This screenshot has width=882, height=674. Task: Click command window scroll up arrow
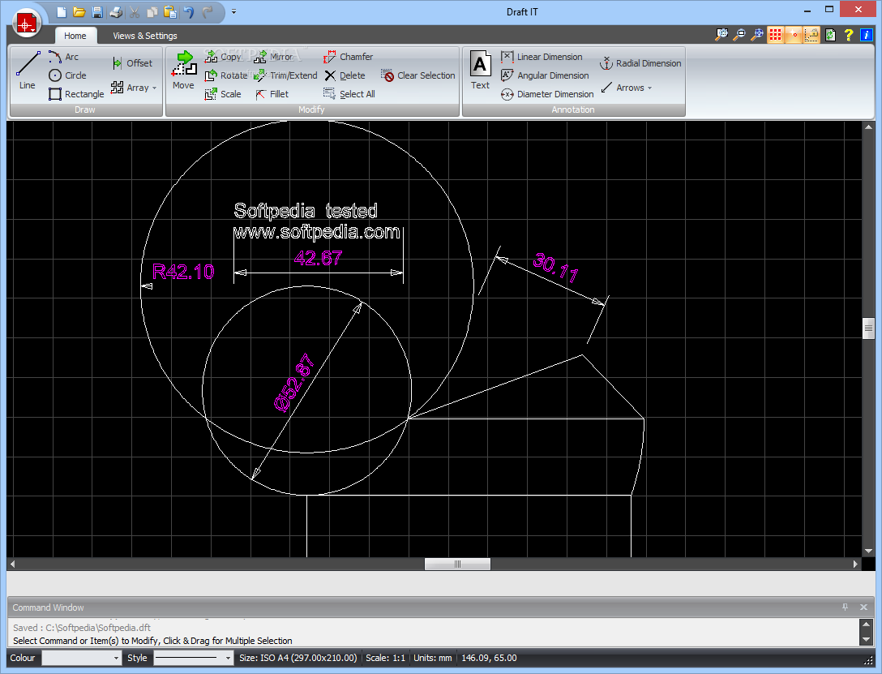click(866, 624)
